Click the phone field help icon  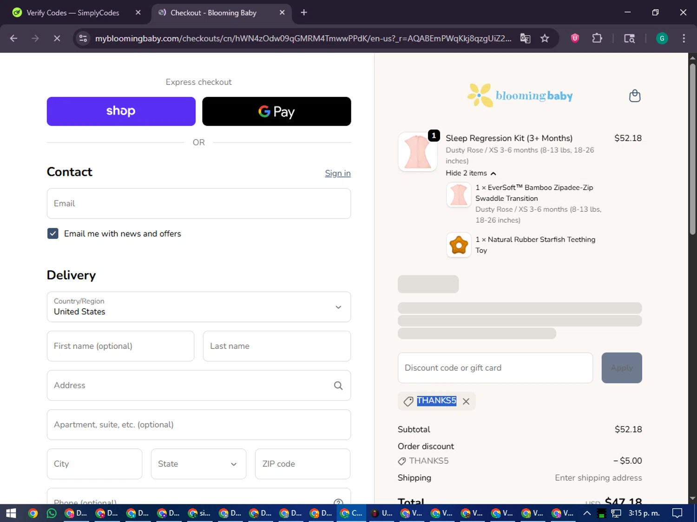[x=338, y=502]
